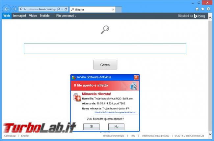This screenshot has width=214, height=141.
Task: Select the Immagini search category
Action: click(x=19, y=16)
